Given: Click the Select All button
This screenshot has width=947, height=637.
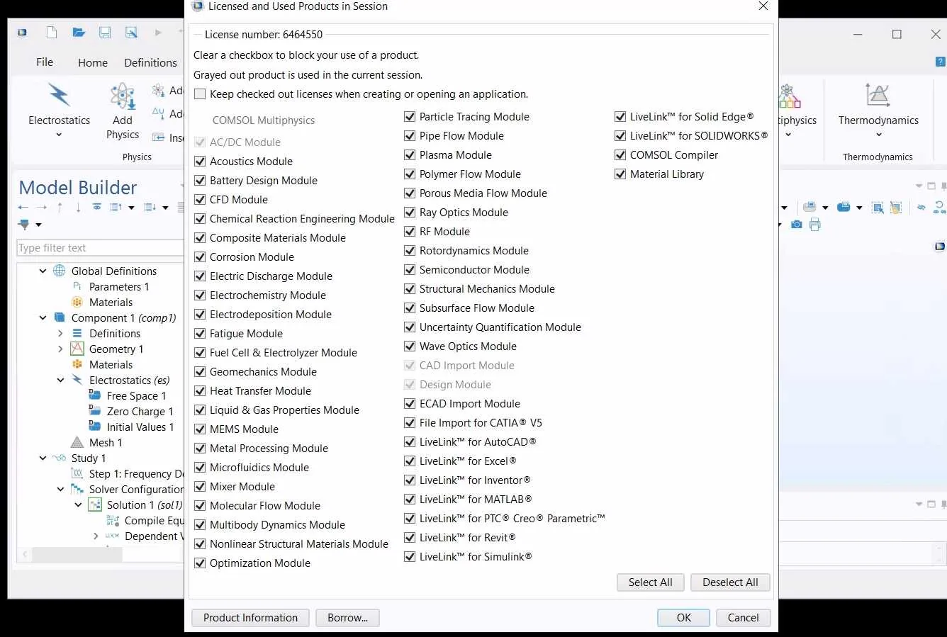Looking at the screenshot, I should [x=650, y=582].
